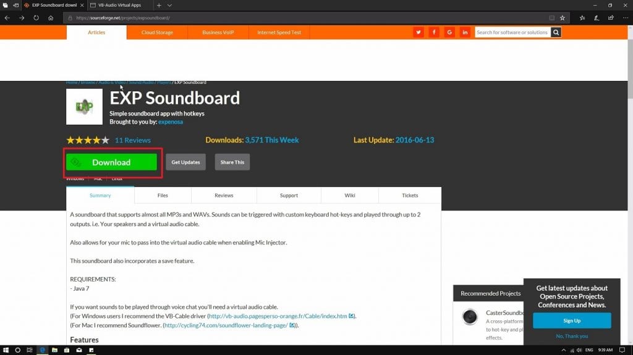The width and height of the screenshot is (633, 355).
Task: Open SourceForge LinkedIn icon
Action: click(465, 32)
